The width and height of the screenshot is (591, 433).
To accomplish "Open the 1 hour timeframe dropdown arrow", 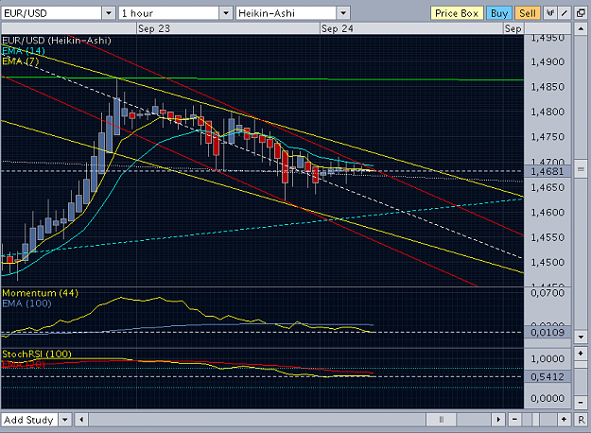I will [x=226, y=13].
